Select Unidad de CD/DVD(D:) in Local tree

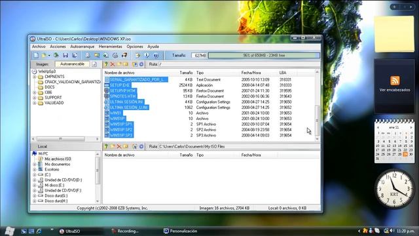tap(64, 180)
